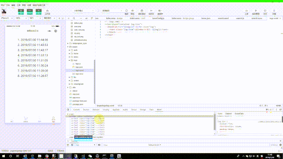Switch to the baseConfig.js editor tab
This screenshot has height=159, width=283.
click(158, 18)
